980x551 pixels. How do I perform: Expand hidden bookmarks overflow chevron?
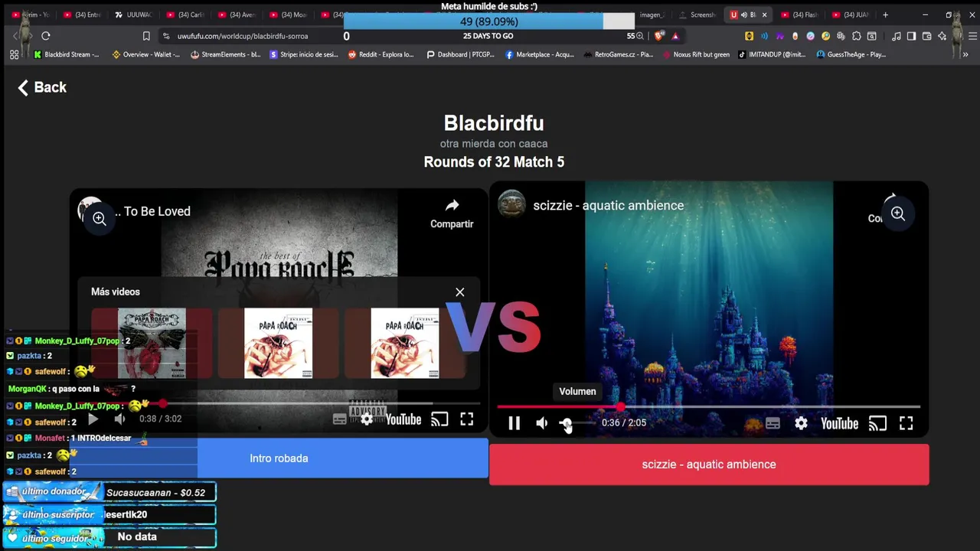tap(965, 54)
